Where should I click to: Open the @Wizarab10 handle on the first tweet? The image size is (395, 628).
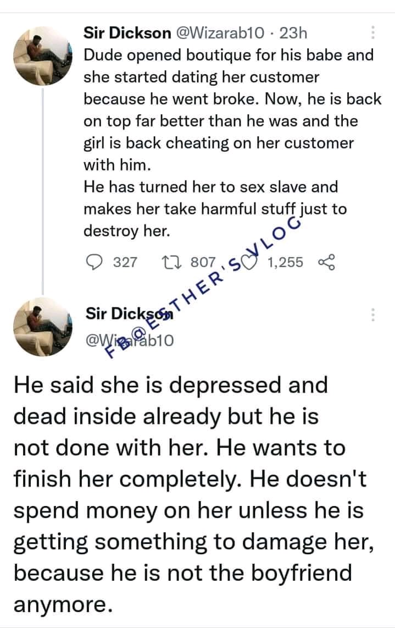point(220,33)
